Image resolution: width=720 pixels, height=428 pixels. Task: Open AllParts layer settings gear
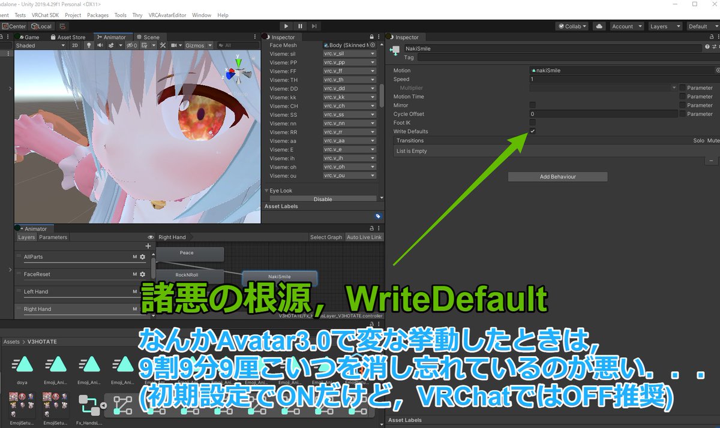coord(143,257)
